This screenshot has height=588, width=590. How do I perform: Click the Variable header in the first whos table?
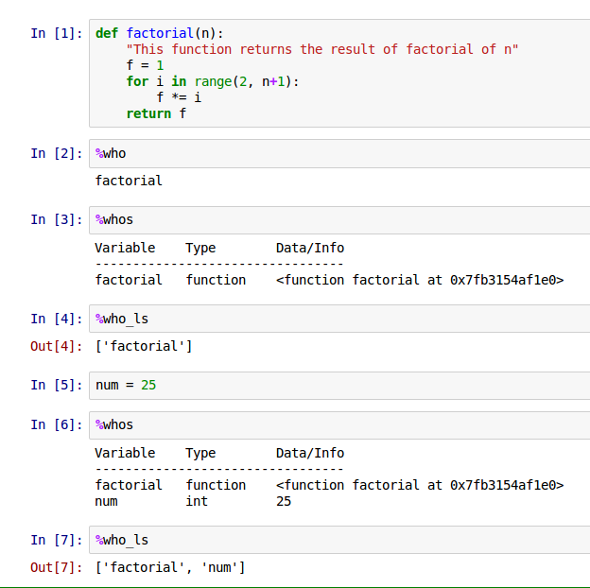pyautogui.click(x=125, y=248)
